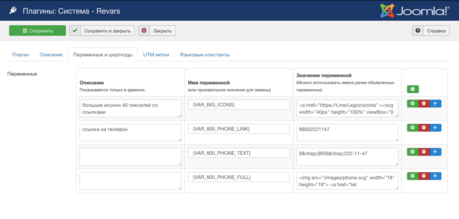Add a row after VAR_800_PHONE_FULL
The height and width of the screenshot is (219, 459).
413,176
